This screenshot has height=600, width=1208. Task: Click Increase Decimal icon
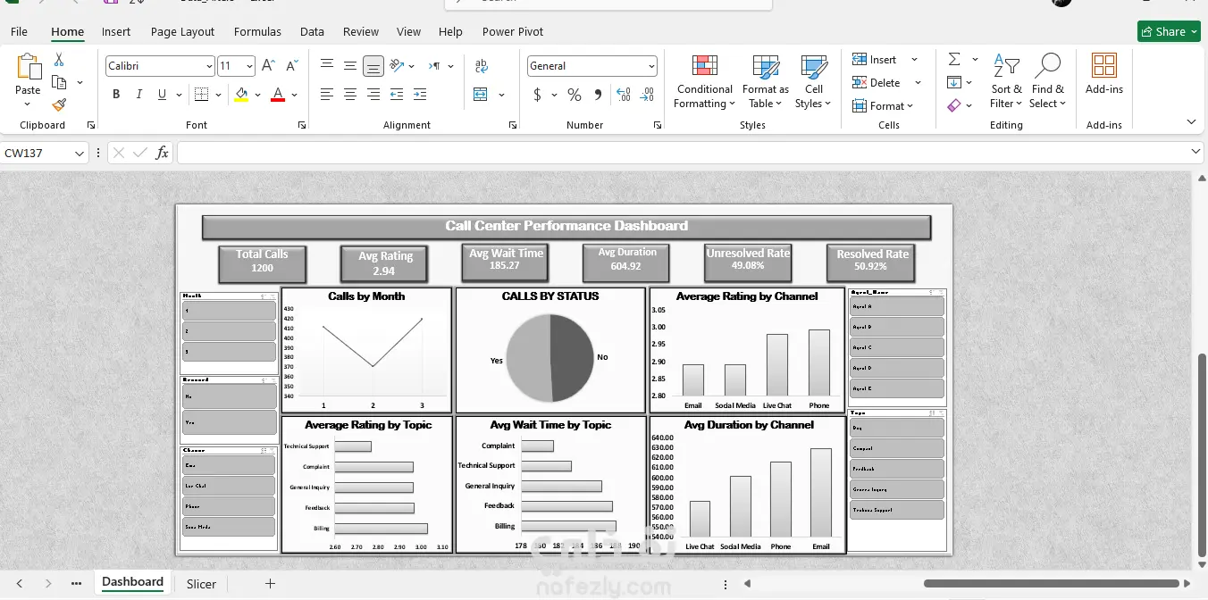tap(624, 95)
